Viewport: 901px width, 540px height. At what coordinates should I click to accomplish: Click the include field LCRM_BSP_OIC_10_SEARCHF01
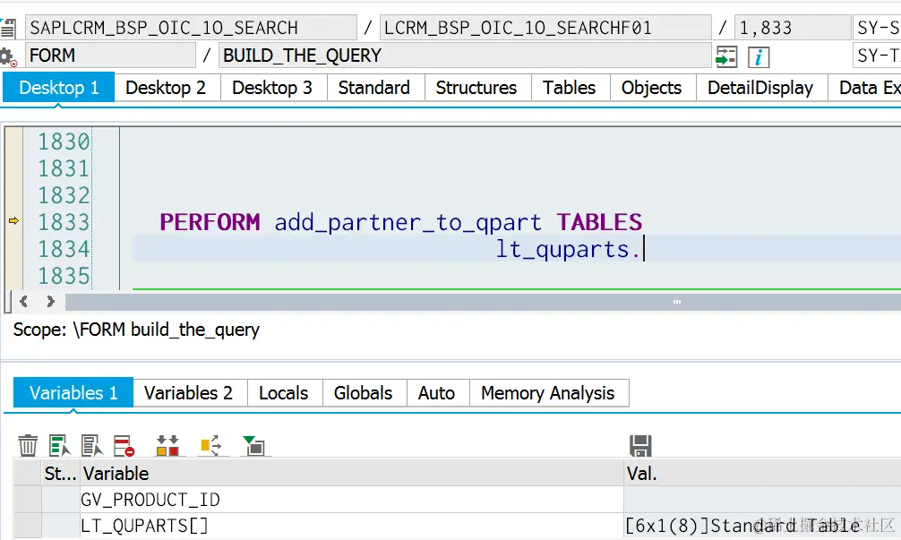point(545,28)
